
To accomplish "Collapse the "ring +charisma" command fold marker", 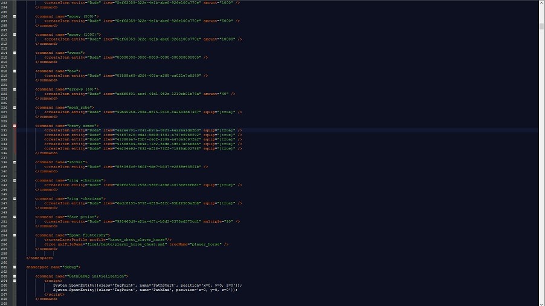I will tap(15, 180).
